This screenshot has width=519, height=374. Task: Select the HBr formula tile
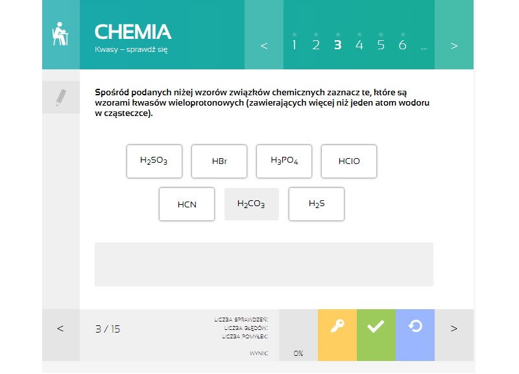(219, 161)
